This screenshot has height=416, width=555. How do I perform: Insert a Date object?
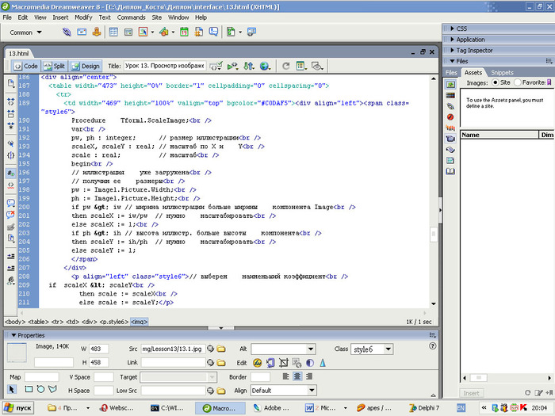point(184,32)
